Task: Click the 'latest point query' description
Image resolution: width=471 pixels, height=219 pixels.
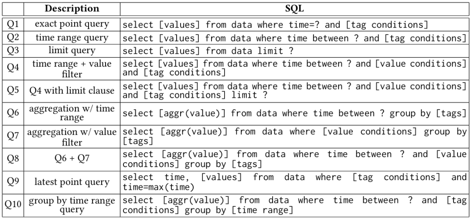Action: (x=72, y=182)
